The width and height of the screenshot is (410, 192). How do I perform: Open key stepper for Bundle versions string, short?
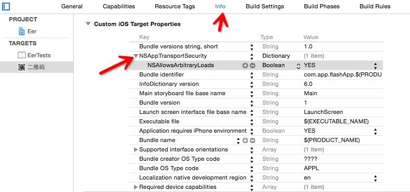pos(252,47)
